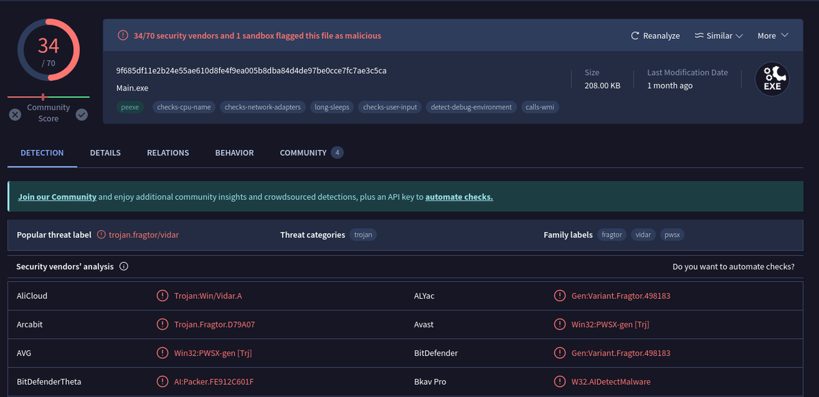
Task: Click the Arcabit detection alert icon
Action: 162,325
